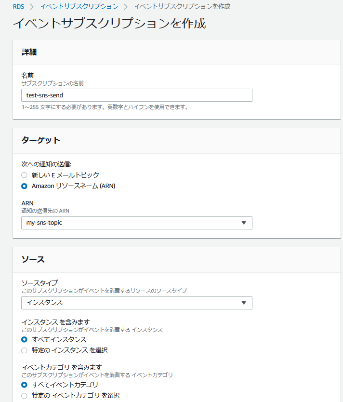This screenshot has height=402, width=343.
Task: Click the イベントサブスクリプションを作成 page title
Action: pos(109,23)
